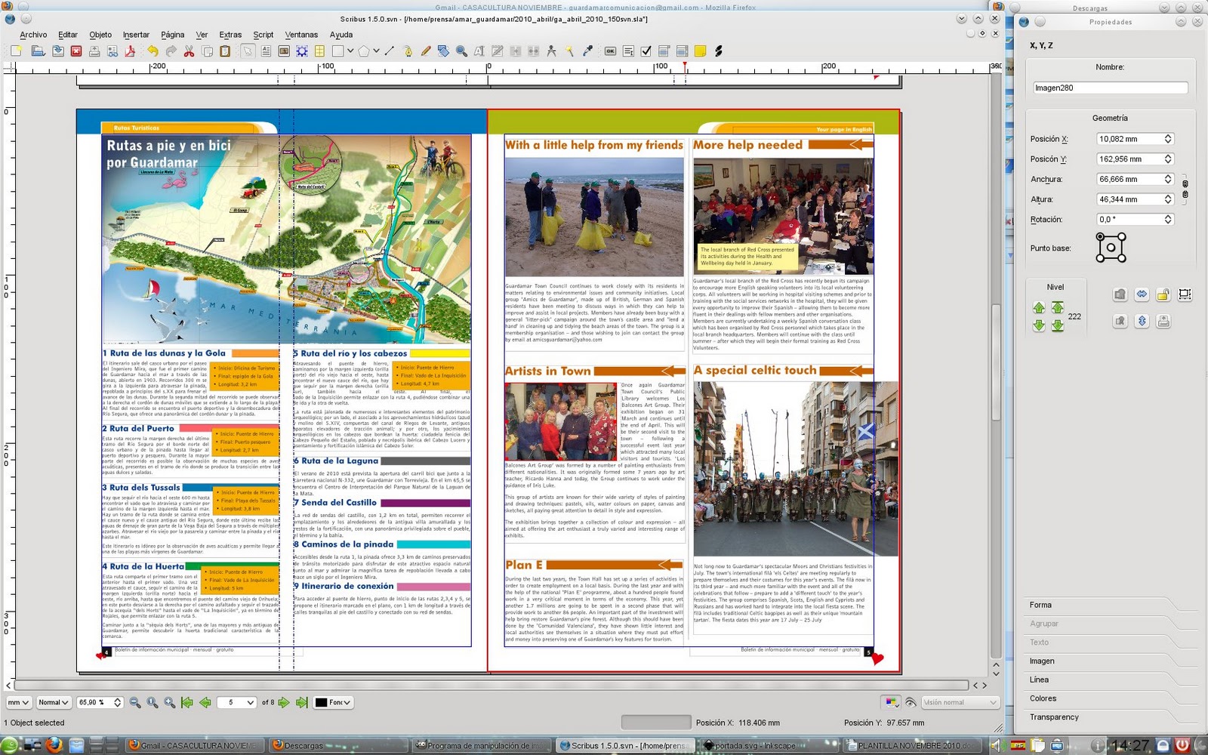Click the Export as PDF icon
Image resolution: width=1208 pixels, height=755 pixels.
tap(131, 51)
